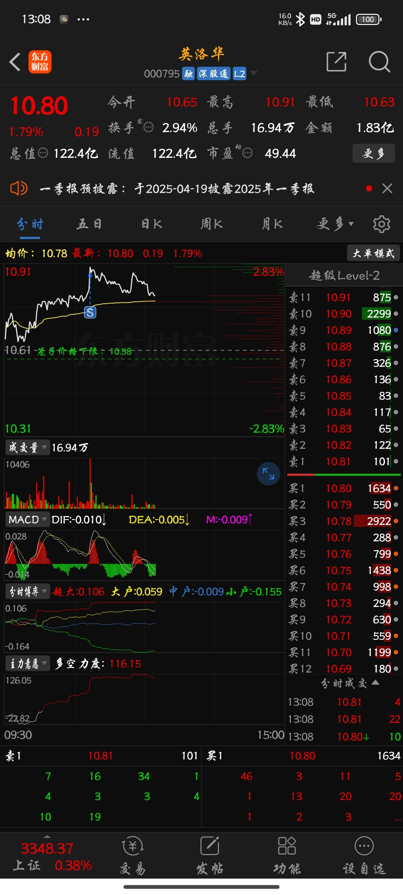
Task: Tap the 均价 10.78 value
Action: click(x=54, y=253)
